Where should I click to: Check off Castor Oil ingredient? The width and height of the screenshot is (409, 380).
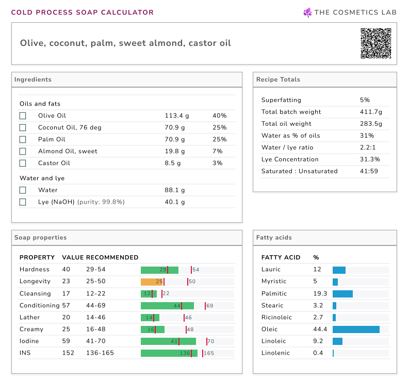point(23,163)
